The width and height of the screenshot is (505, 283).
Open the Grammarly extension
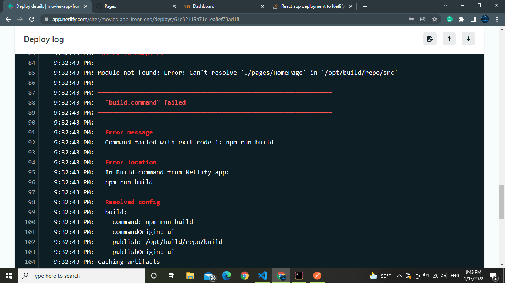pos(449,19)
